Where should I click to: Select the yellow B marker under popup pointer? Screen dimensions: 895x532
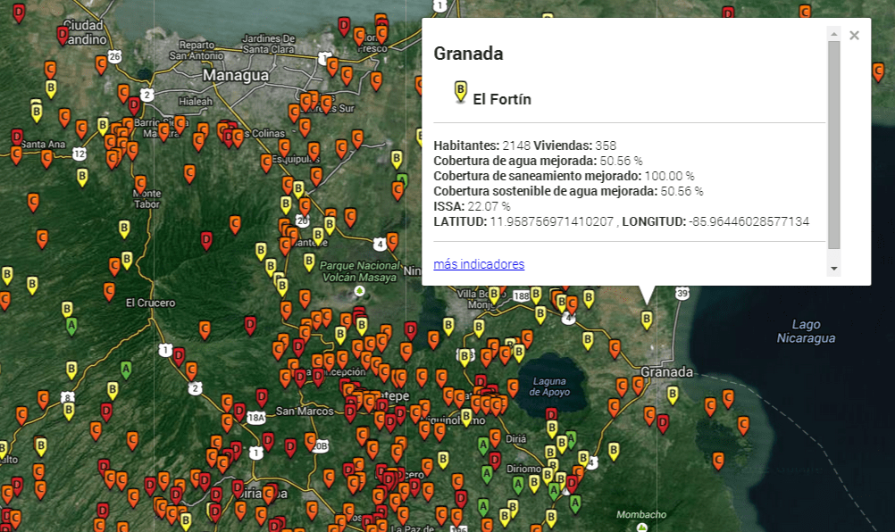click(647, 319)
